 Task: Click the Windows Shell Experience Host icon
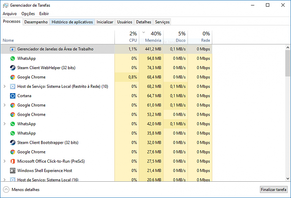tap(13, 171)
